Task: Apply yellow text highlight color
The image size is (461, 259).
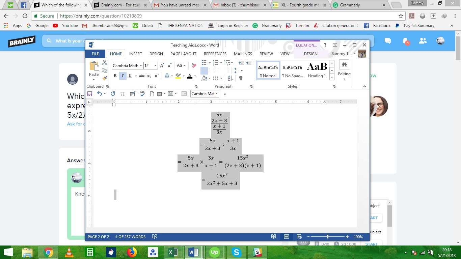Action: tap(178, 76)
